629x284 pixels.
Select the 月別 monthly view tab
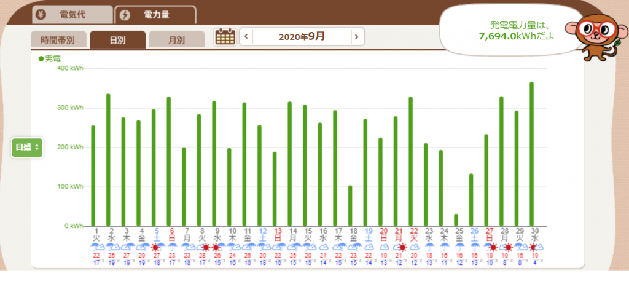pyautogui.click(x=176, y=40)
